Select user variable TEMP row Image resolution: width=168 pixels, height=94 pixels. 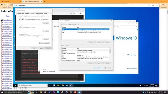86,31
